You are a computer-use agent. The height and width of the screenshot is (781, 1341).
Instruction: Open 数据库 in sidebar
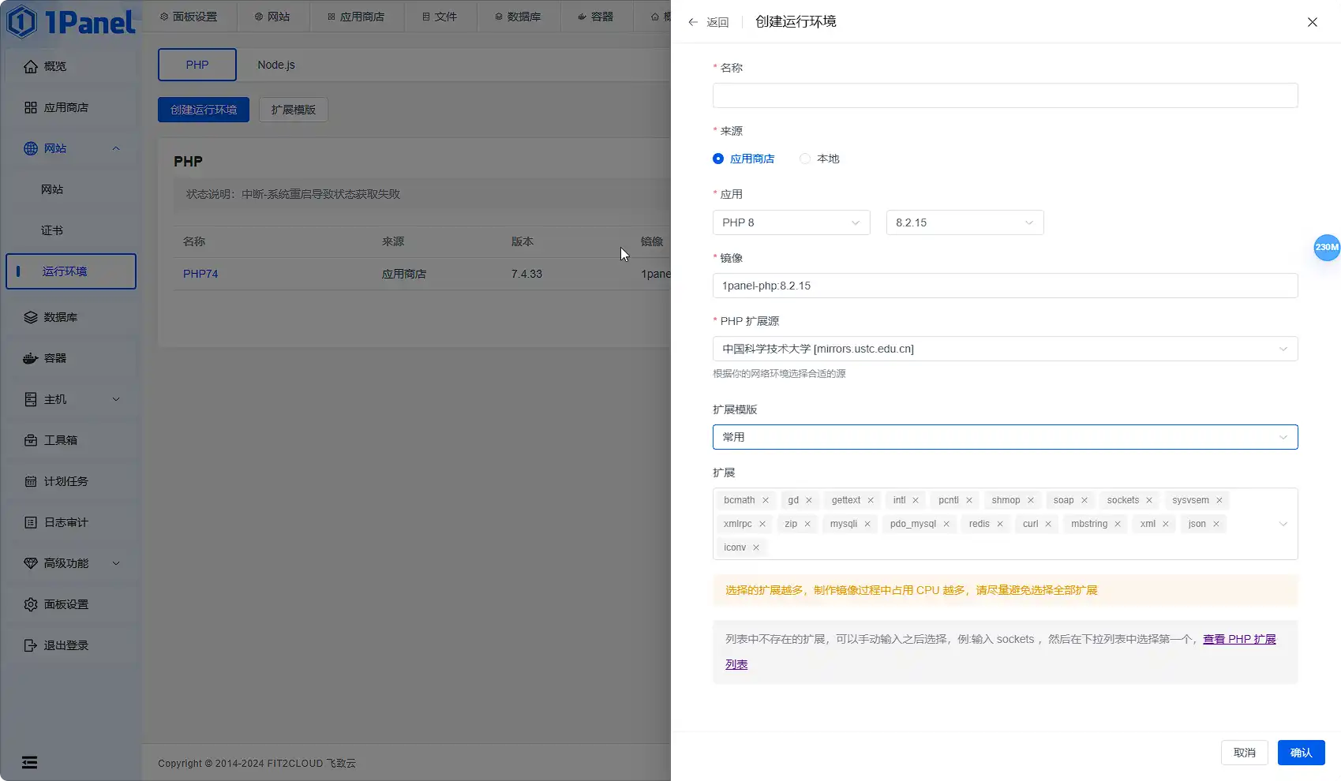71,317
